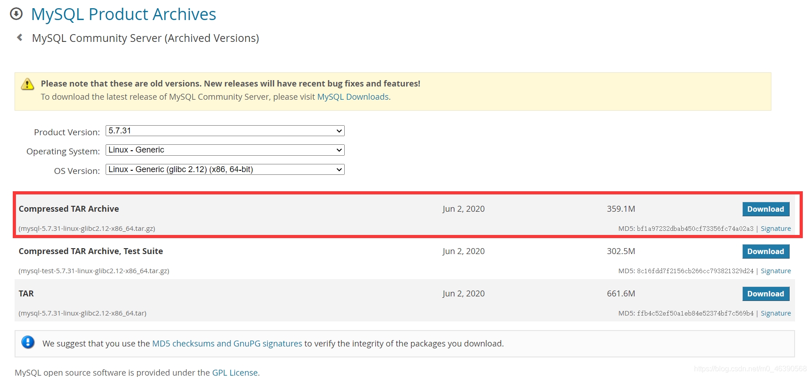
Task: Expand the OS Version glibc 2.12 dropdown
Action: 225,169
